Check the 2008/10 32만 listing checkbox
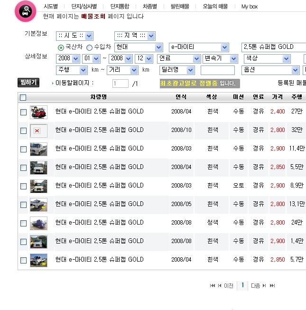Image resolution: width=306 pixels, height=310 pixels. tap(24, 131)
